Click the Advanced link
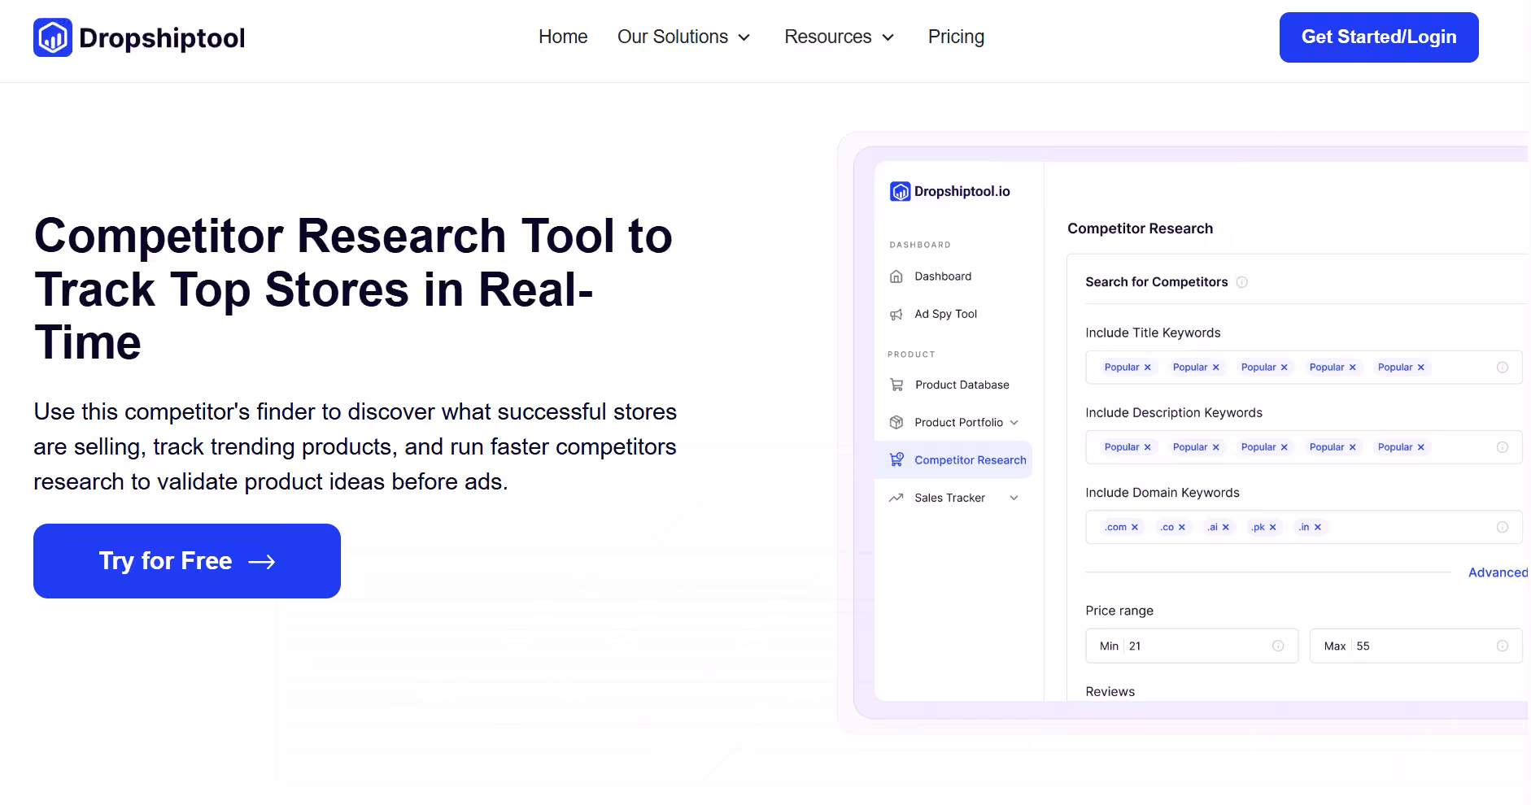Viewport: 1531px width, 805px height. click(x=1498, y=572)
